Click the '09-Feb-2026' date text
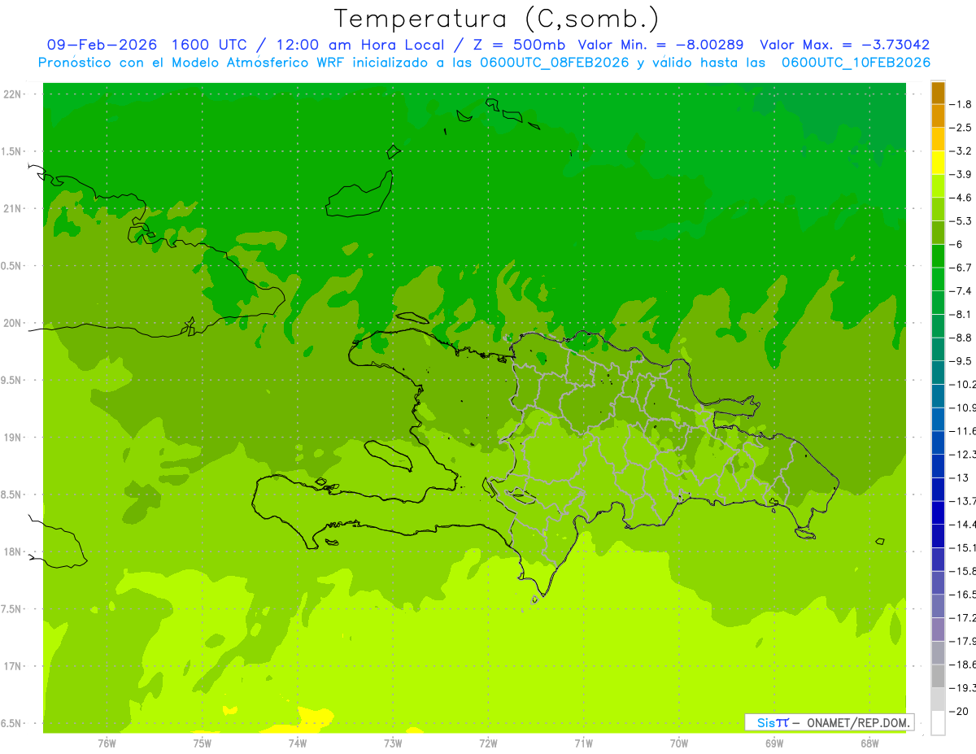Screen dimensions: 976x754 pyautogui.click(x=102, y=45)
